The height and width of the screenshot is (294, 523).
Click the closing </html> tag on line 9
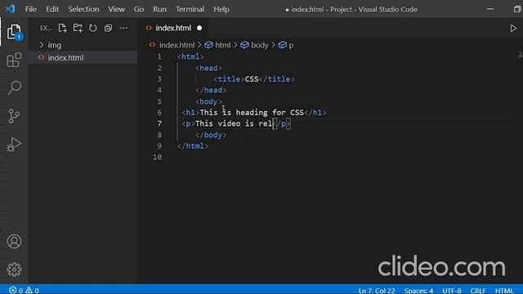coord(193,146)
